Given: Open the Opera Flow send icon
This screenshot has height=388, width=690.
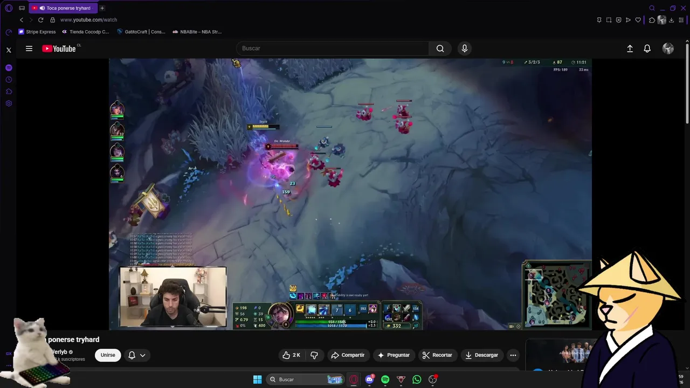Looking at the screenshot, I should [x=628, y=20].
